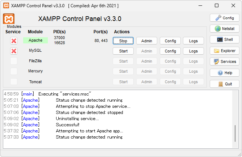Open the Shell terminal button
242x157 pixels.
click(224, 39)
